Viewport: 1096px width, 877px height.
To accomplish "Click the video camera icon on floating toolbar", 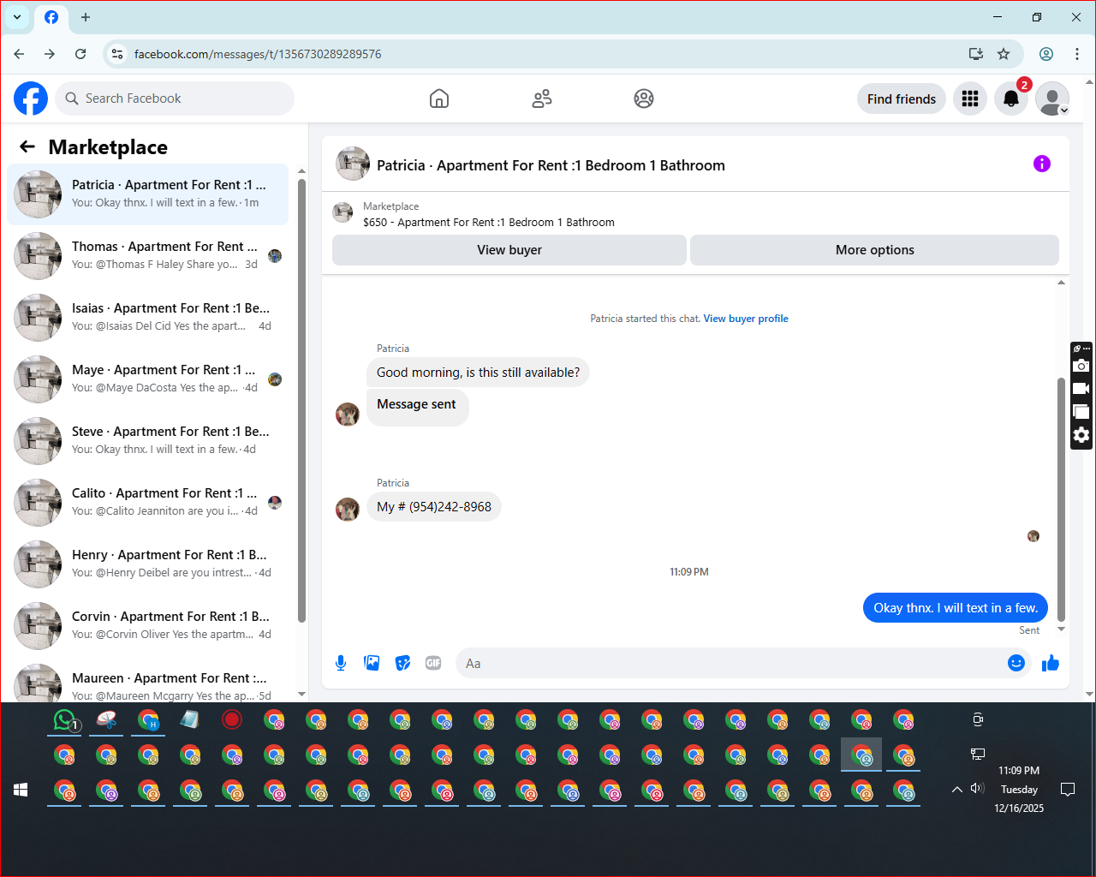I will pos(1081,389).
